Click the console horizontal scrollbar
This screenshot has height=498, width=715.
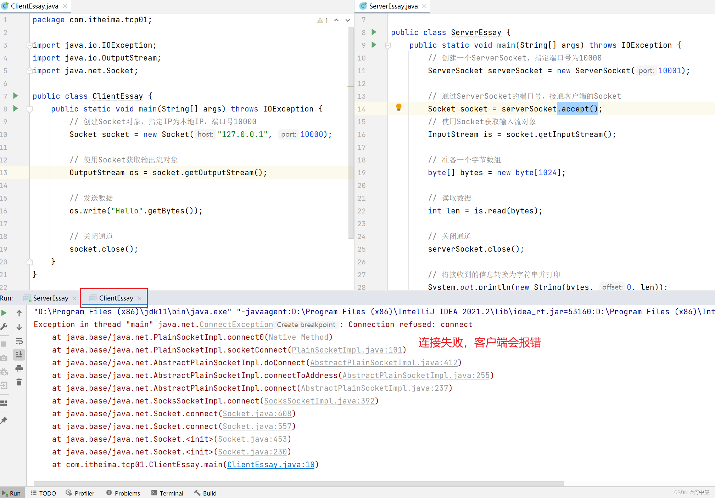point(298,483)
